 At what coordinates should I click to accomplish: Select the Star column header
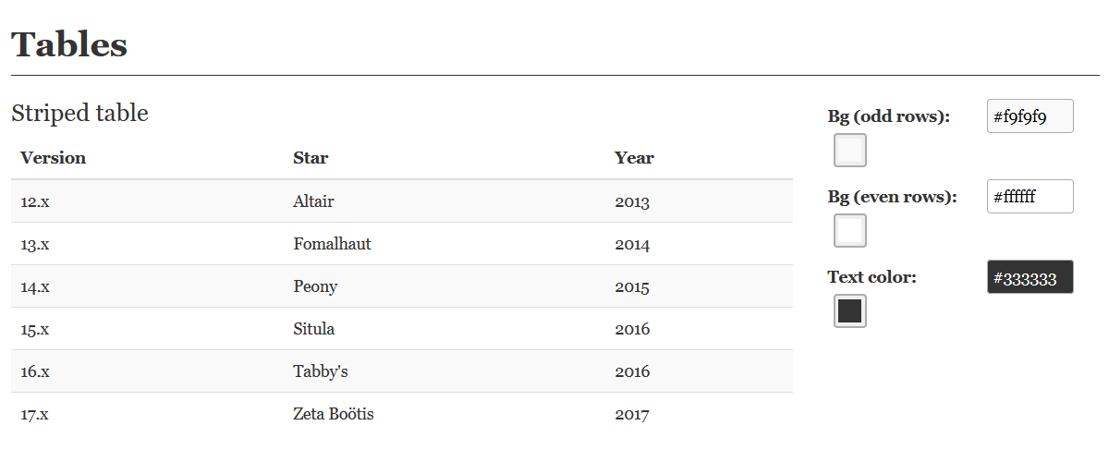click(311, 158)
